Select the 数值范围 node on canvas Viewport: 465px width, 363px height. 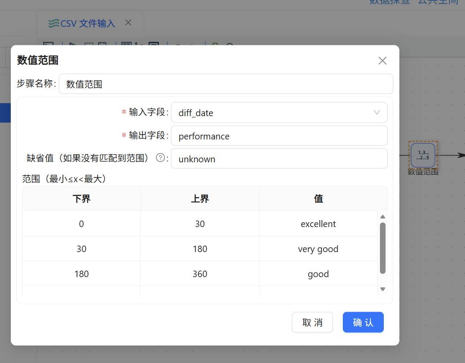[x=423, y=155]
